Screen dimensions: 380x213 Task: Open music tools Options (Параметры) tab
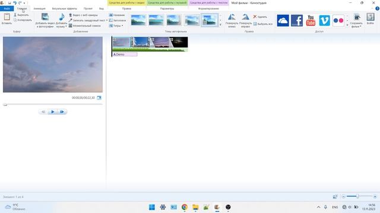pyautogui.click(x=167, y=8)
